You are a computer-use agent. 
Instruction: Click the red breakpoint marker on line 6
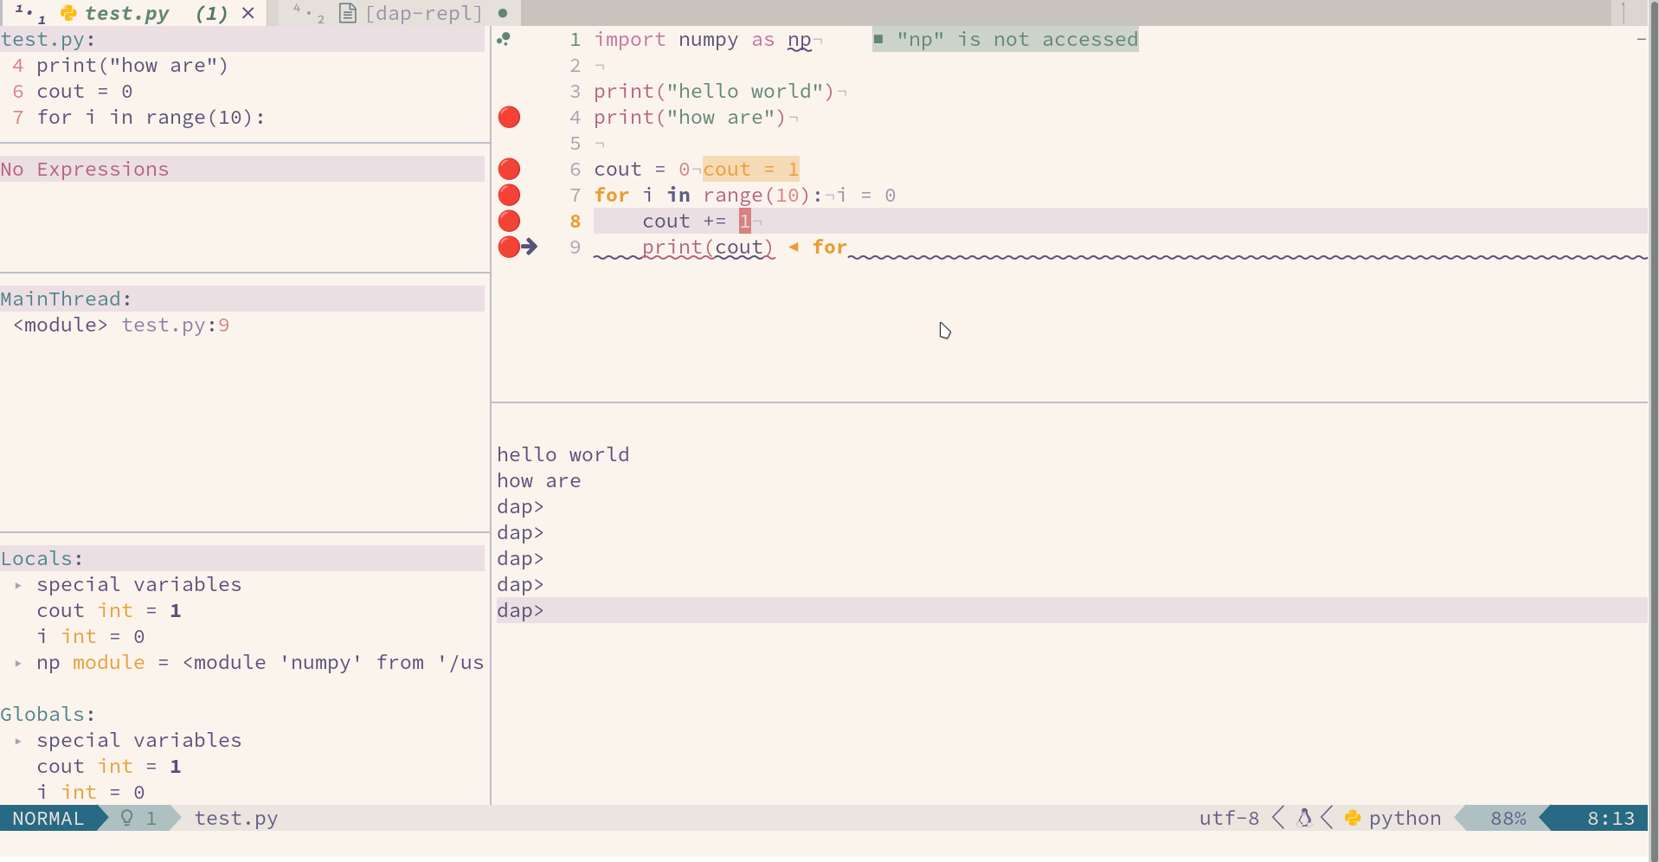click(509, 169)
